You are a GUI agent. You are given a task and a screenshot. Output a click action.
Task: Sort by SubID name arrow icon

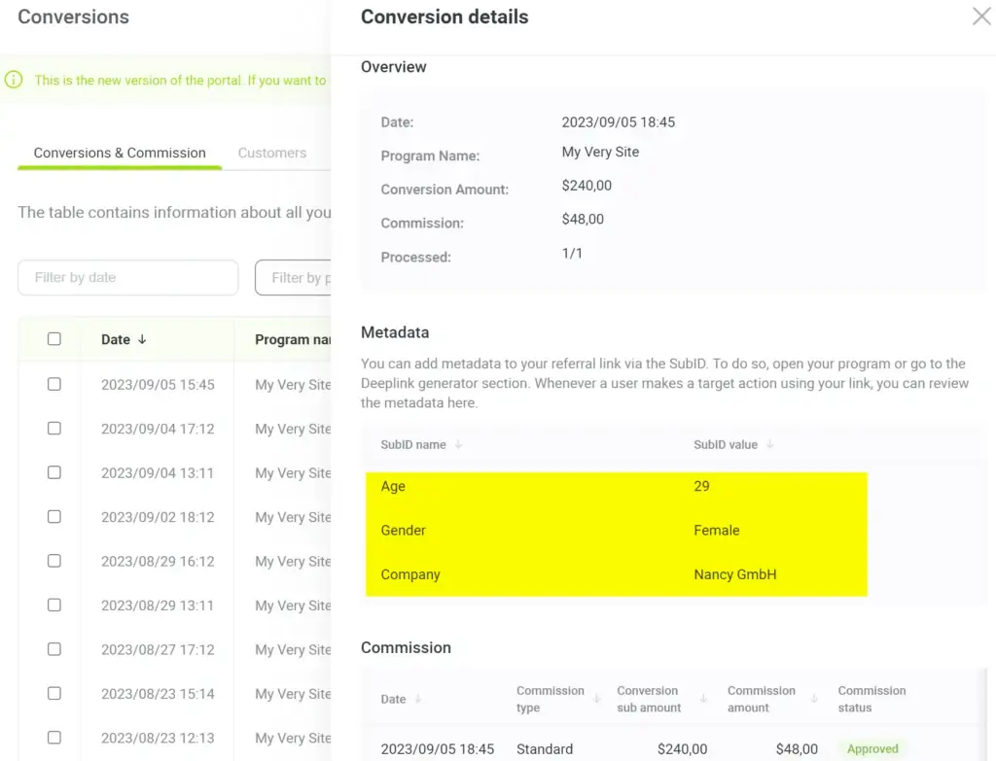459,445
